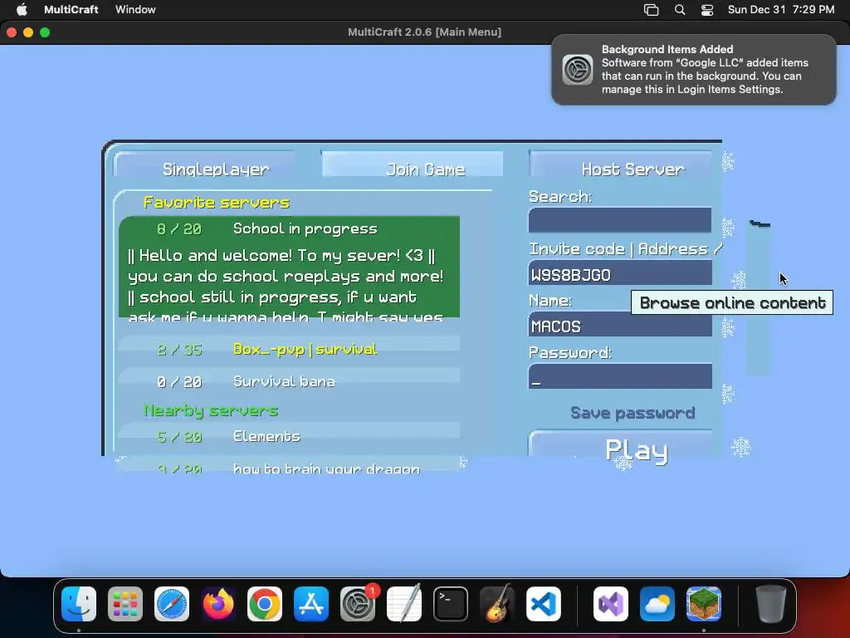Launch Firefox from the Dock
This screenshot has width=850, height=638.
point(218,604)
